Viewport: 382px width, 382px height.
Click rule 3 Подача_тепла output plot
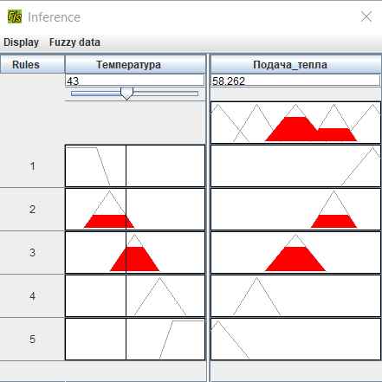pyautogui.click(x=296, y=252)
